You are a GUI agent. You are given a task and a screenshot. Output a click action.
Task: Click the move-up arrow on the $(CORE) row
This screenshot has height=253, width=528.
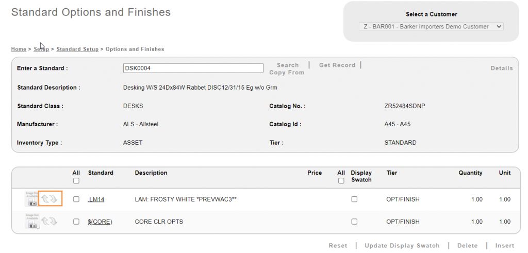45,222
